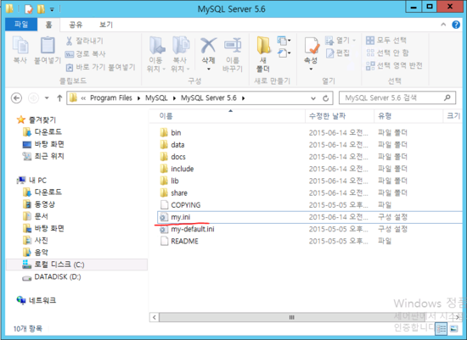The height and width of the screenshot is (340, 467).
Task: Click 모두 선택 (select all)
Action: click(386, 40)
